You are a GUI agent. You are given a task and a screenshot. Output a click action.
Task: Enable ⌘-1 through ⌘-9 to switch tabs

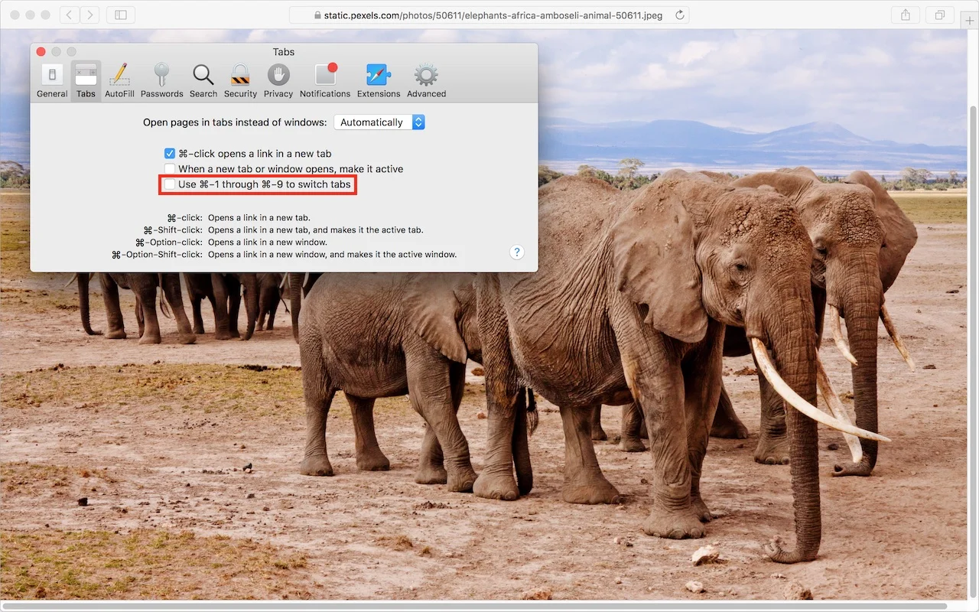[170, 184]
